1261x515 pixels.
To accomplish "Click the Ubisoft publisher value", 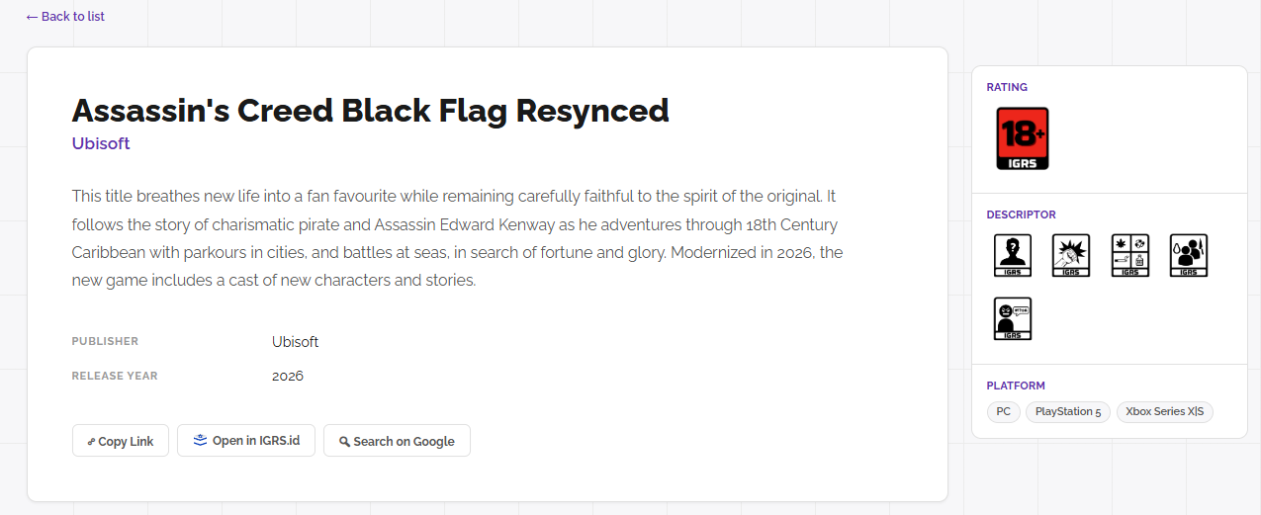I will point(295,342).
